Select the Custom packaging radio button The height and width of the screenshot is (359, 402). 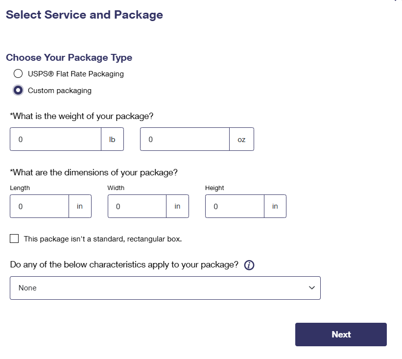pos(18,90)
